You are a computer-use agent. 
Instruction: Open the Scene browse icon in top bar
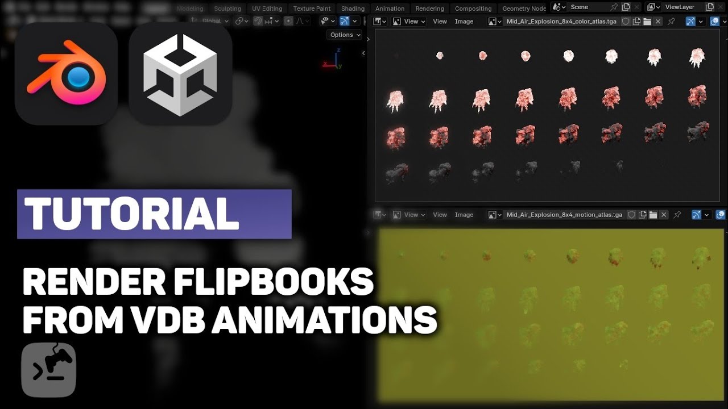pyautogui.click(x=559, y=7)
